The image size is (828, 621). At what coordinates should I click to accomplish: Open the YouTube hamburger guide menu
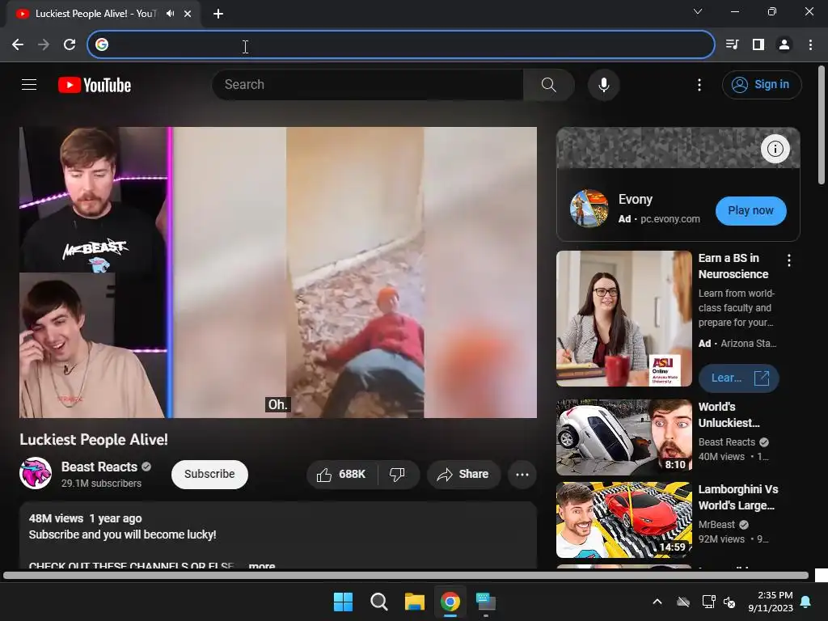click(29, 84)
